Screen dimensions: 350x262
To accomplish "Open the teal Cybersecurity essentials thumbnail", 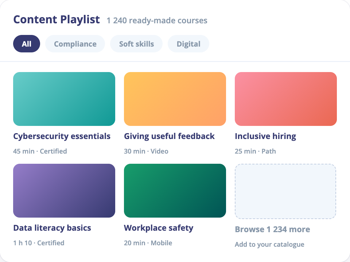I will [64, 99].
